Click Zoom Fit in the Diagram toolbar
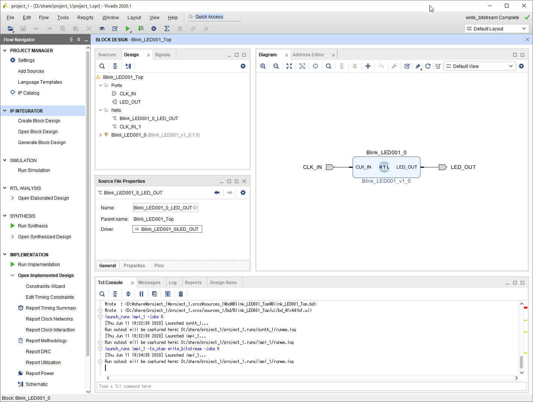Screen dimensions: 533x402 click(x=289, y=66)
